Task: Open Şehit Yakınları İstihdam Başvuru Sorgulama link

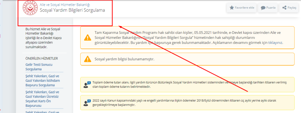Action: coord(43,81)
